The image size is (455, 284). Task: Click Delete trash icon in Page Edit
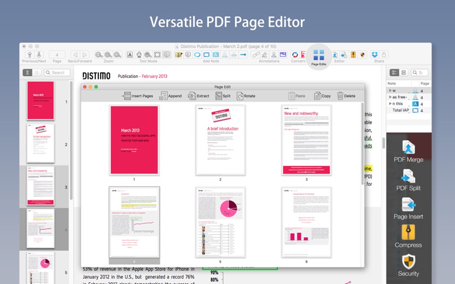coord(346,96)
